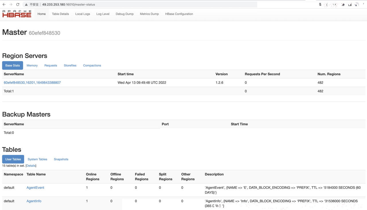367x210 pixels.
Task: Click the not-secure warning icon in the address bar
Action: coord(26,5)
